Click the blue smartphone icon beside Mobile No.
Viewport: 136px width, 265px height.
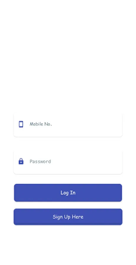[21, 124]
